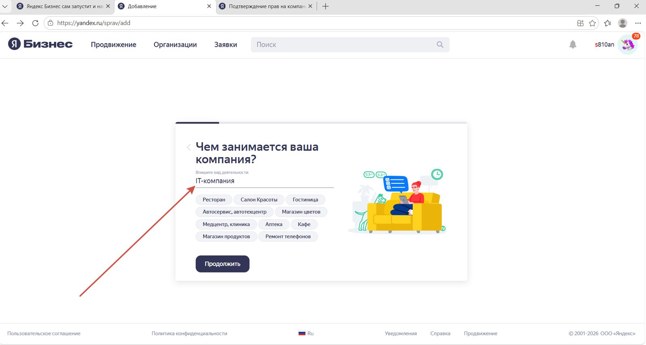Open the browser settings three-dots menu
Image resolution: width=646 pixels, height=345 pixels.
click(638, 23)
